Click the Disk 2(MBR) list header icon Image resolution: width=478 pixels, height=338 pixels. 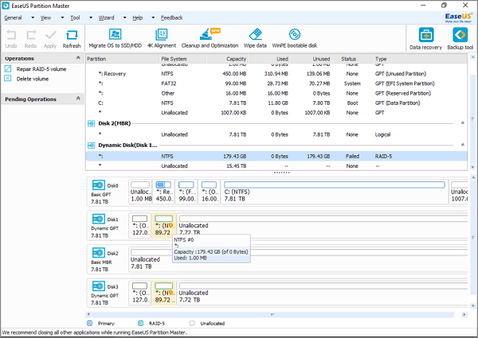(x=91, y=123)
